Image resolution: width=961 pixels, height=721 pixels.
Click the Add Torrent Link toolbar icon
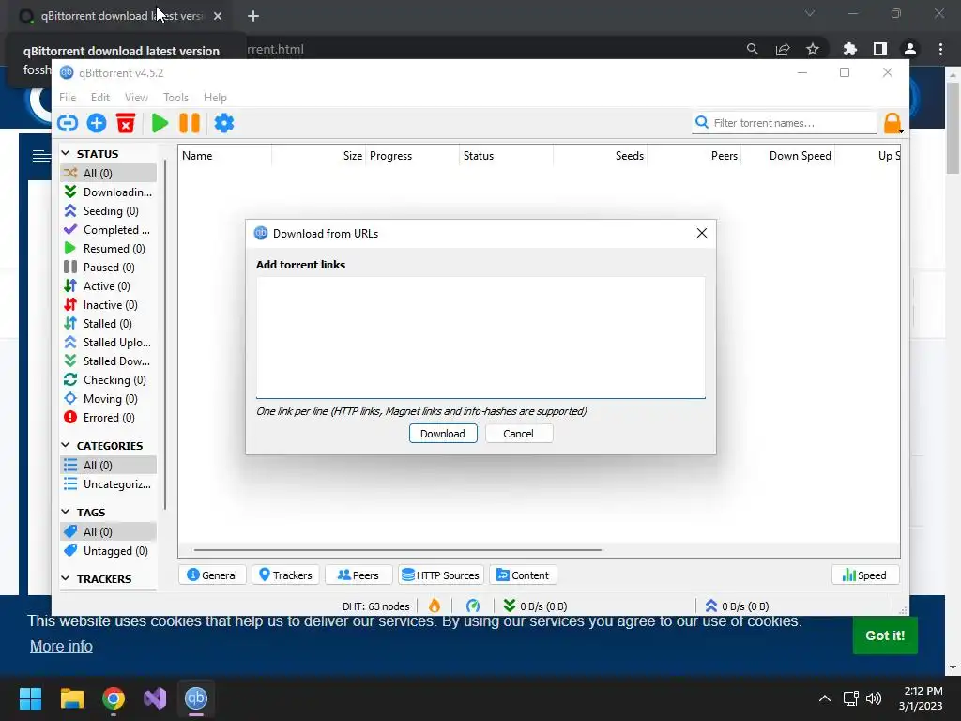click(68, 123)
